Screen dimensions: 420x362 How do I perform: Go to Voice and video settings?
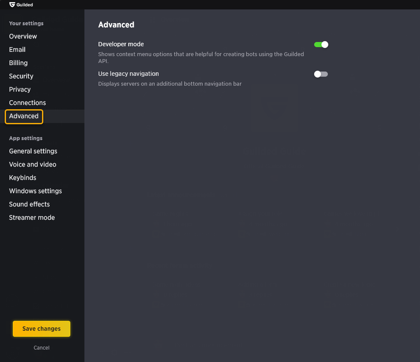coord(33,165)
